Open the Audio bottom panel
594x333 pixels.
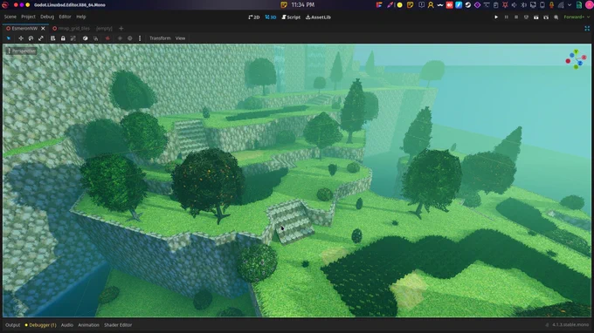[x=67, y=324]
